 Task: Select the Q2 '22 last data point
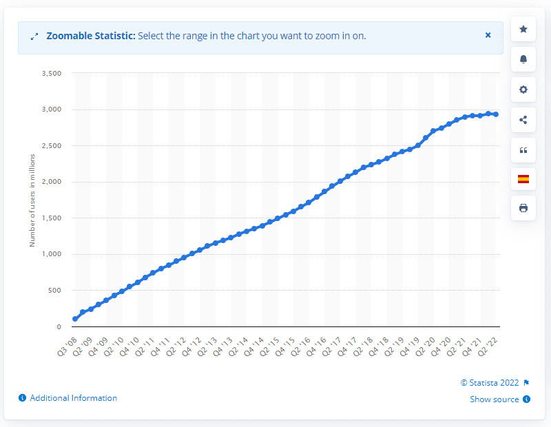(x=496, y=114)
